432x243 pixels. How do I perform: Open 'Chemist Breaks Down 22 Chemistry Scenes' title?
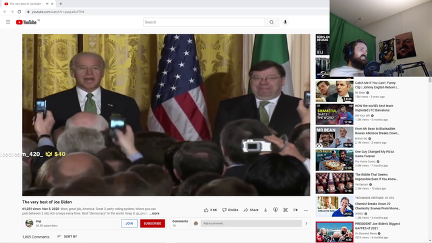[x=377, y=206]
